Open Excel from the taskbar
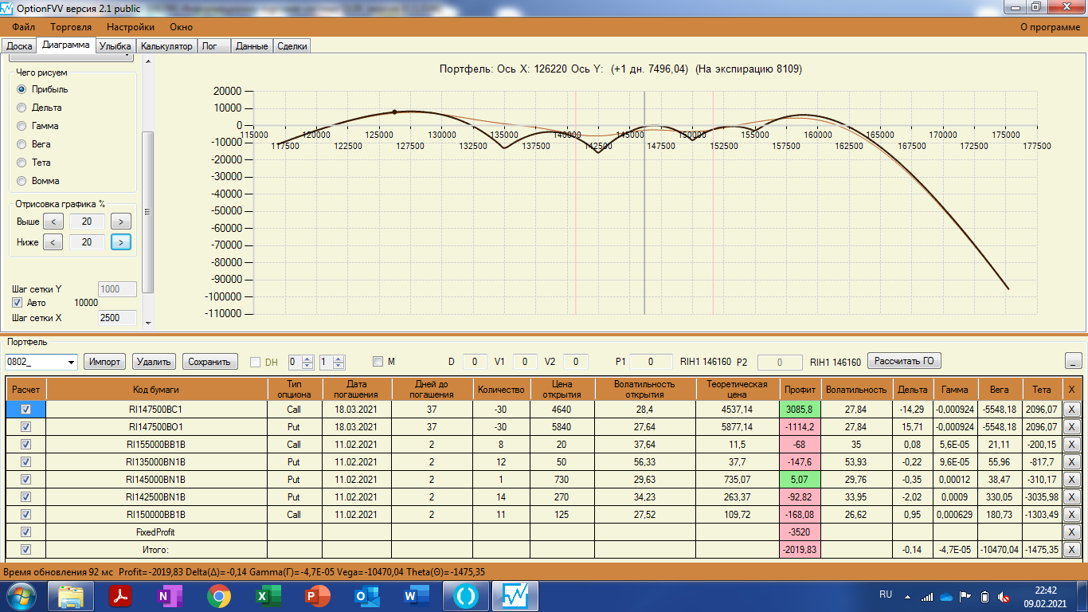This screenshot has width=1088, height=612. (268, 596)
